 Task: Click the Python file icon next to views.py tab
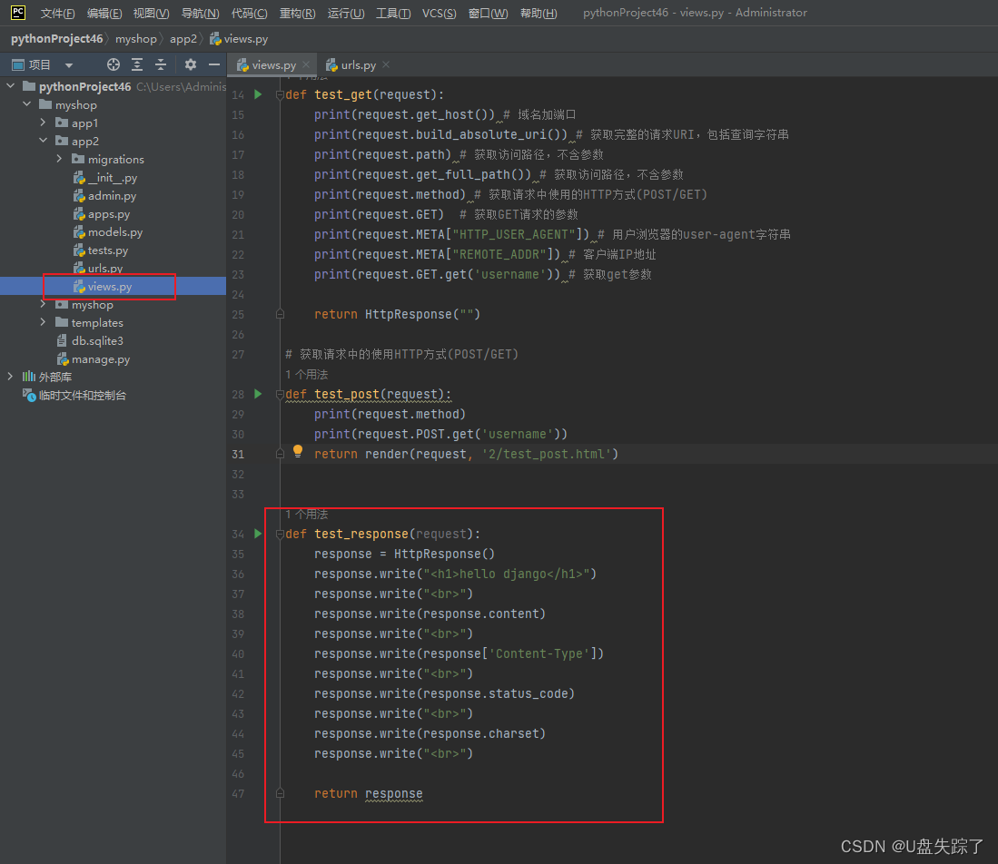point(242,64)
